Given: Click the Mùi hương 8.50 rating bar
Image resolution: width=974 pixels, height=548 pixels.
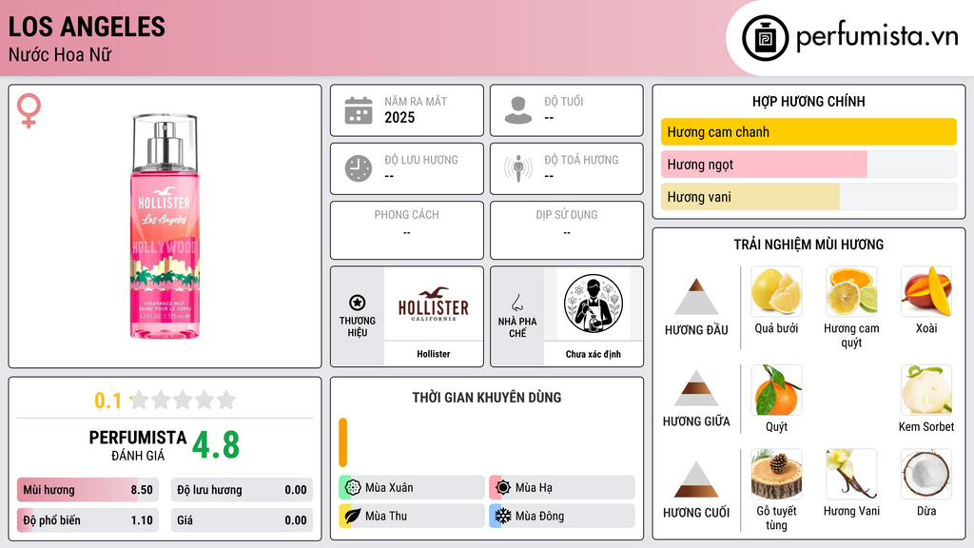Looking at the screenshot, I should click(x=88, y=490).
